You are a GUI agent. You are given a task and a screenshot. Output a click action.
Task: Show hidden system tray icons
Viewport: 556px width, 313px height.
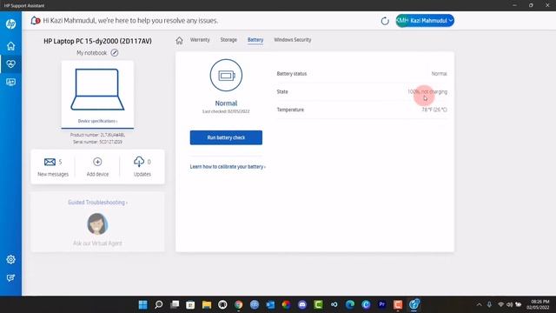click(479, 304)
